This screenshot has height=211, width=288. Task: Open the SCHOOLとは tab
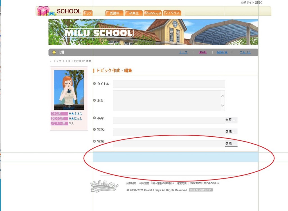click(153, 13)
